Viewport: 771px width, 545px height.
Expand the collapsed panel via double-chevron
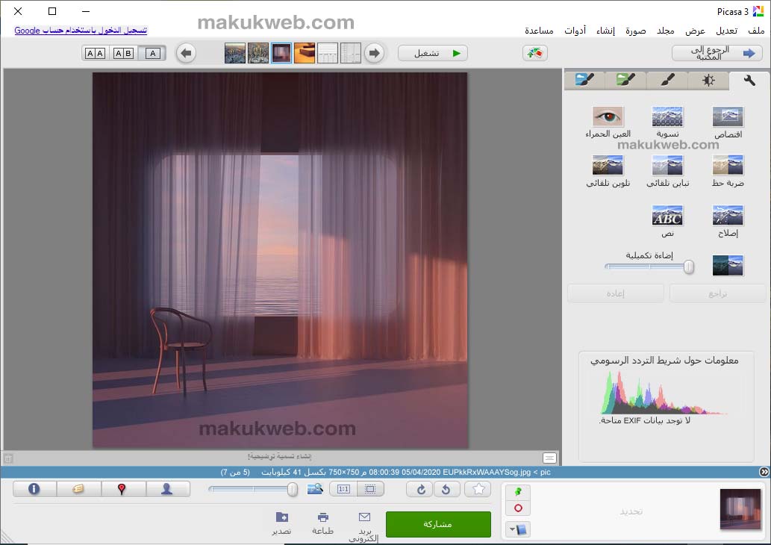coord(764,472)
